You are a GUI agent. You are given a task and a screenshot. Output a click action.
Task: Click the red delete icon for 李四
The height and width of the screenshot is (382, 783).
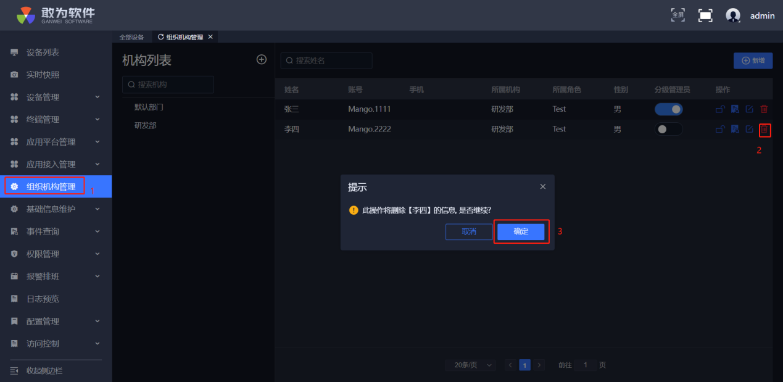point(764,130)
